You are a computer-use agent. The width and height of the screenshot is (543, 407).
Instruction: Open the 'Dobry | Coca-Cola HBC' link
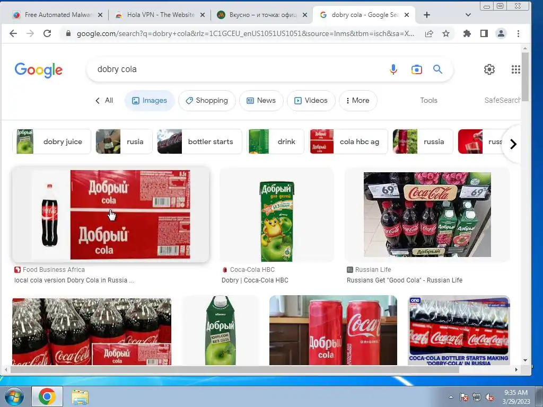255,280
